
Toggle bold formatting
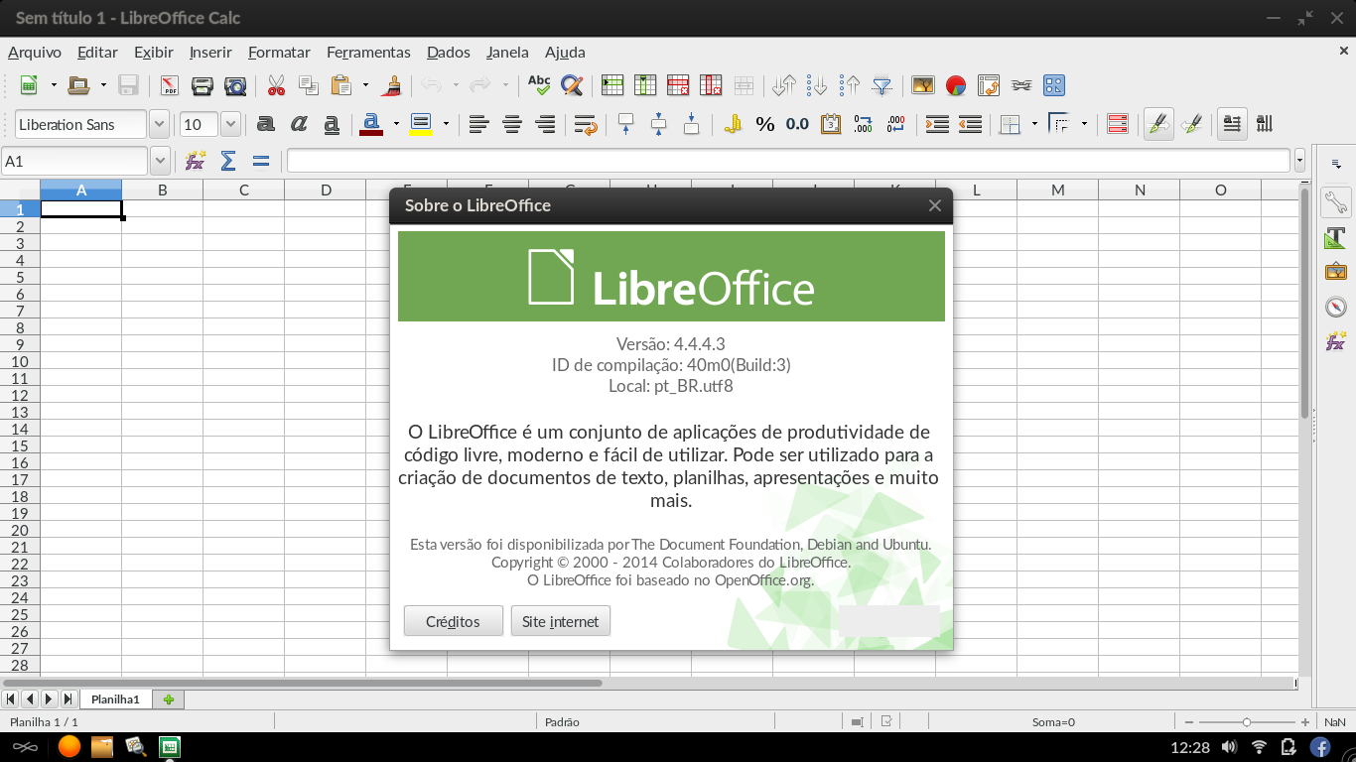tap(265, 124)
